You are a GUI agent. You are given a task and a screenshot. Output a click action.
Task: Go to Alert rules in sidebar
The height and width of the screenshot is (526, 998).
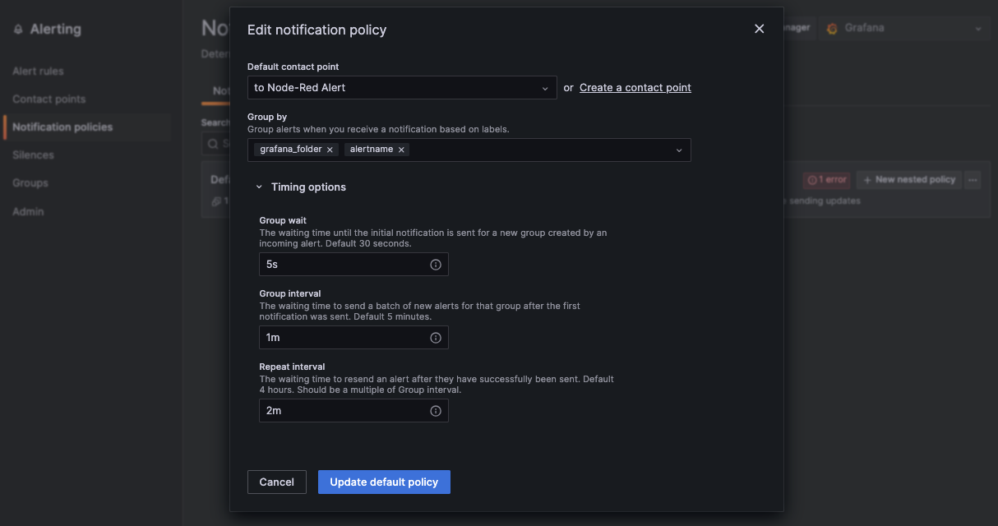(x=38, y=72)
